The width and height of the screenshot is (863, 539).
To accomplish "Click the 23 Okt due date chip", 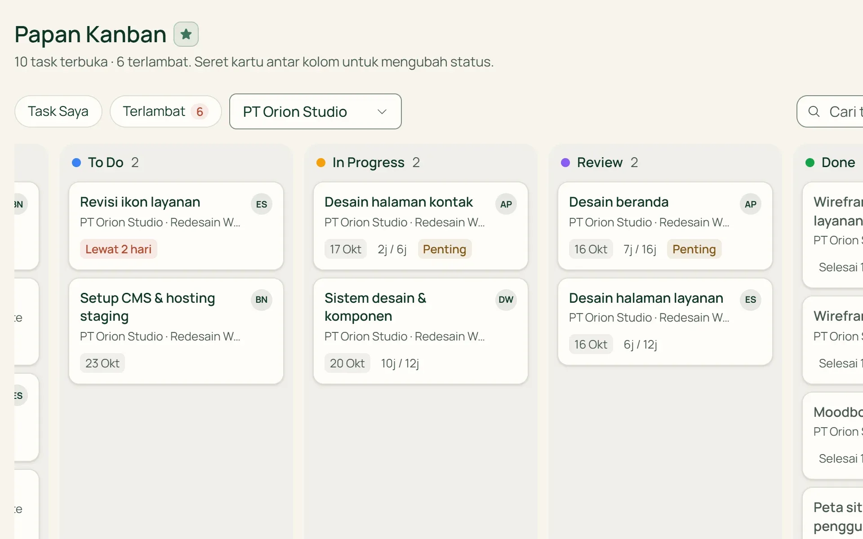I will coord(102,363).
